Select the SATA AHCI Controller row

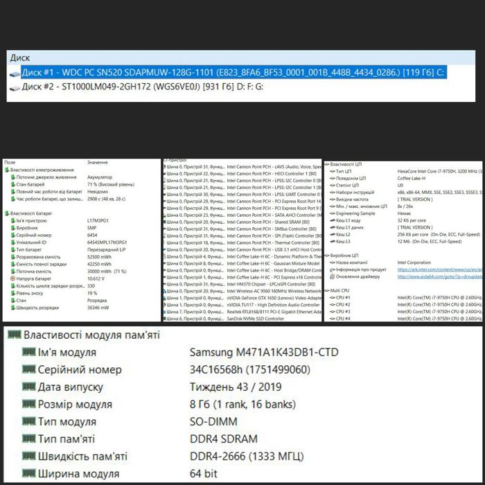pyautogui.click(x=242, y=215)
